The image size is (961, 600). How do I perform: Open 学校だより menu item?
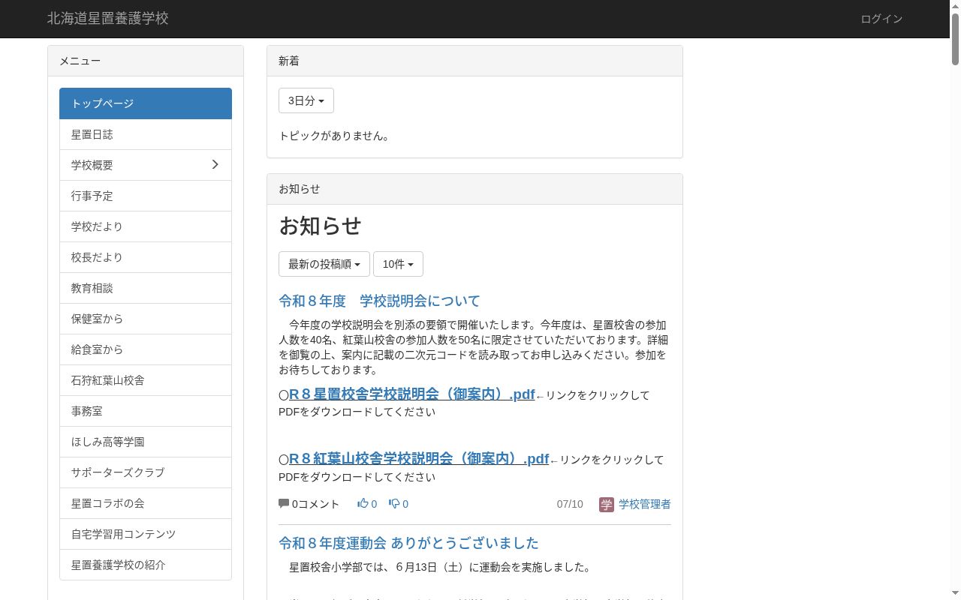pyautogui.click(x=146, y=226)
